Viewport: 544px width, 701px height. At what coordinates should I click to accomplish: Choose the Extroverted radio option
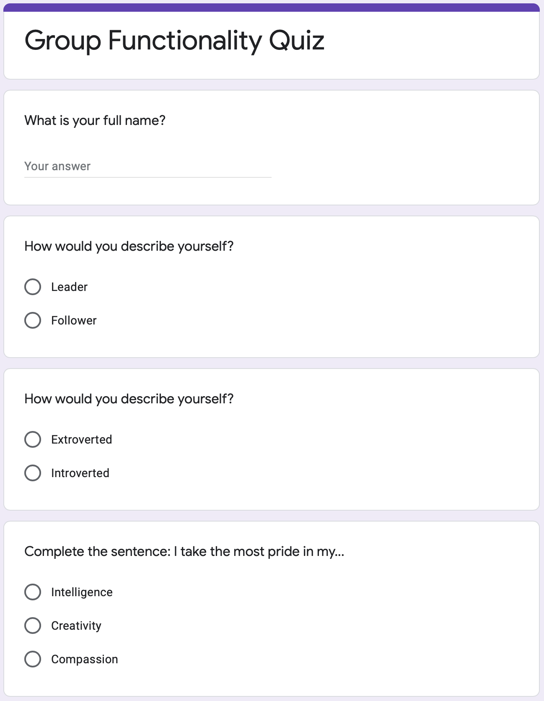tap(33, 440)
